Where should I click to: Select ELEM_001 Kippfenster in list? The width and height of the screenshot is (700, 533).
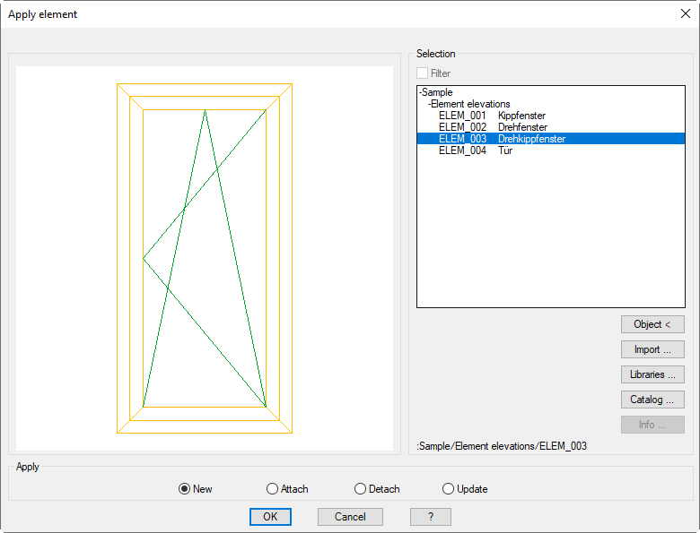[x=492, y=116]
